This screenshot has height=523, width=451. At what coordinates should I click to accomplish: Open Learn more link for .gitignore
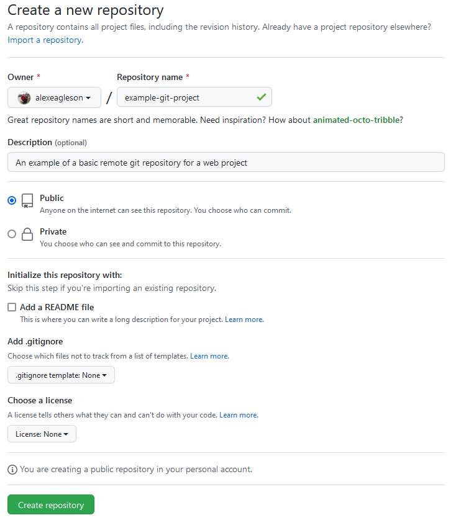click(x=209, y=356)
